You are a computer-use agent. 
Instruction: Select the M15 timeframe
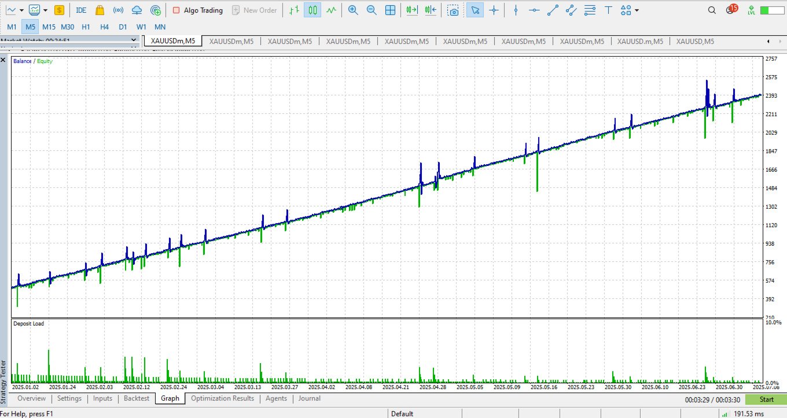click(x=49, y=27)
